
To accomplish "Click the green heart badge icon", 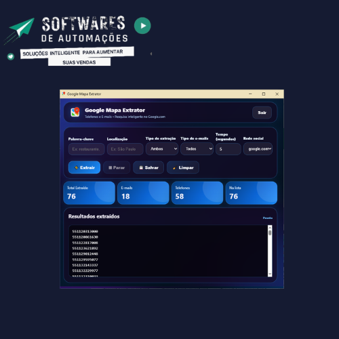I will pos(11,56).
